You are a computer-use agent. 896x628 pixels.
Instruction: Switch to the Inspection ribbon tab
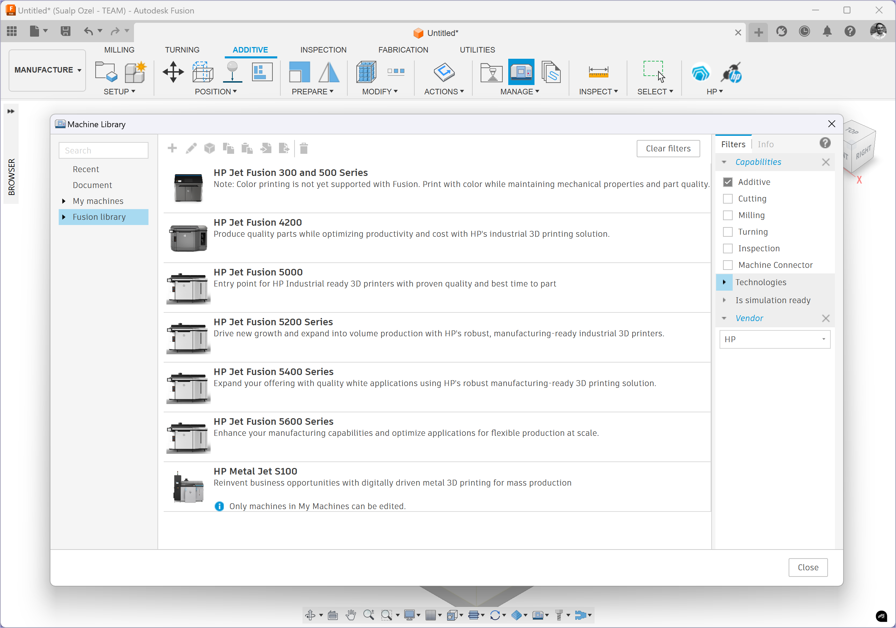pyautogui.click(x=323, y=50)
